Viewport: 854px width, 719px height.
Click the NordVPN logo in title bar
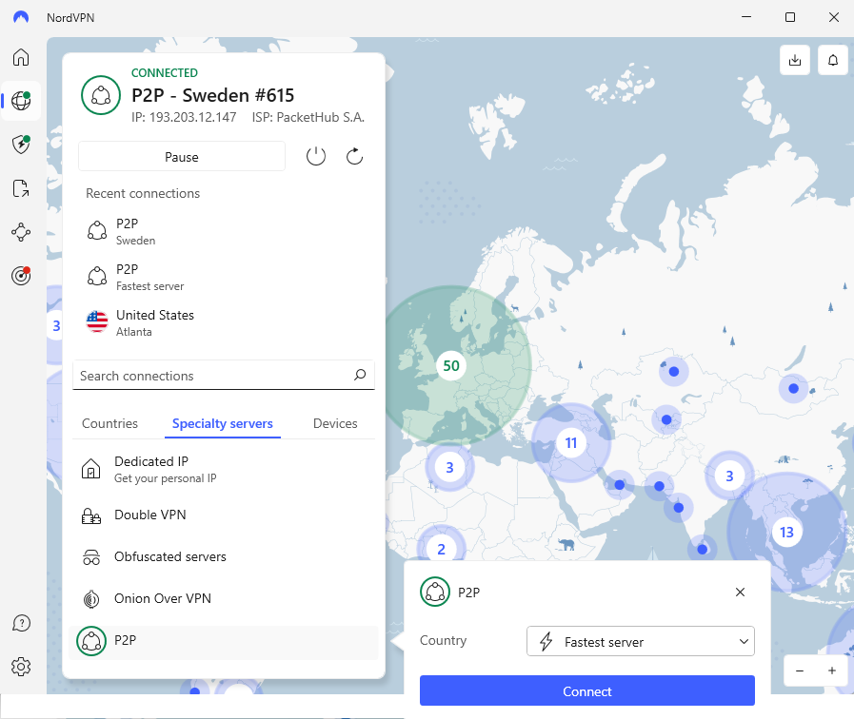pyautogui.click(x=21, y=17)
